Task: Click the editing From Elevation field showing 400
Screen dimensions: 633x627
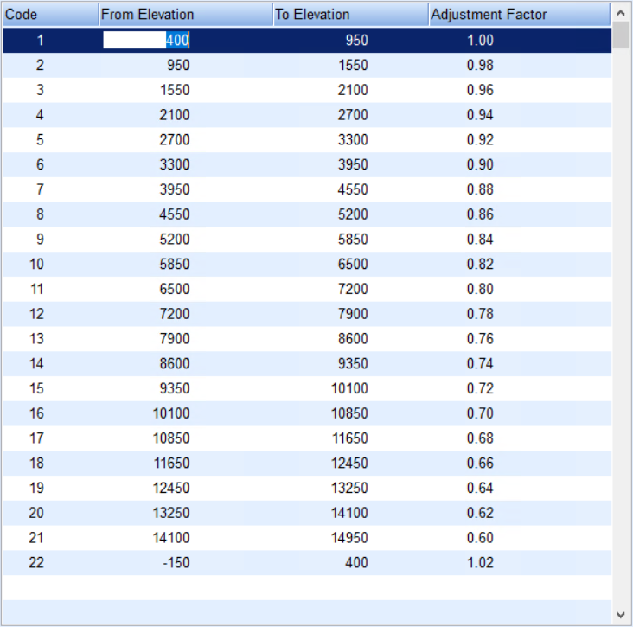Action: point(146,40)
